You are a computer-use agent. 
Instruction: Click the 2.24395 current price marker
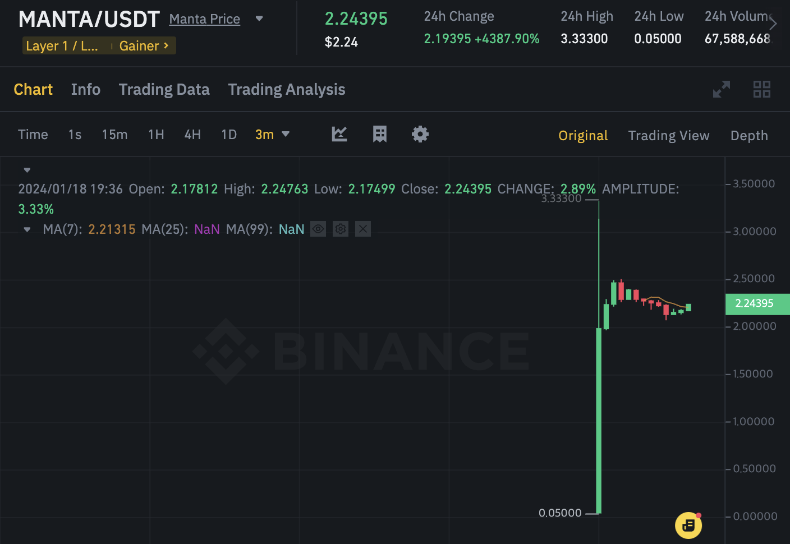pyautogui.click(x=757, y=303)
